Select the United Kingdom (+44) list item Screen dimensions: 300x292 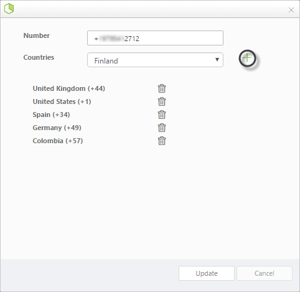pyautogui.click(x=69, y=88)
